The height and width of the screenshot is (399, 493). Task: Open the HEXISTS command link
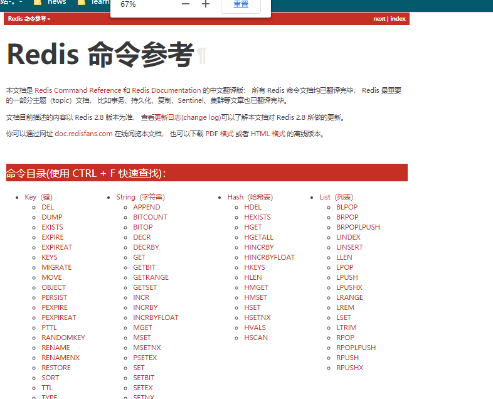tap(257, 217)
